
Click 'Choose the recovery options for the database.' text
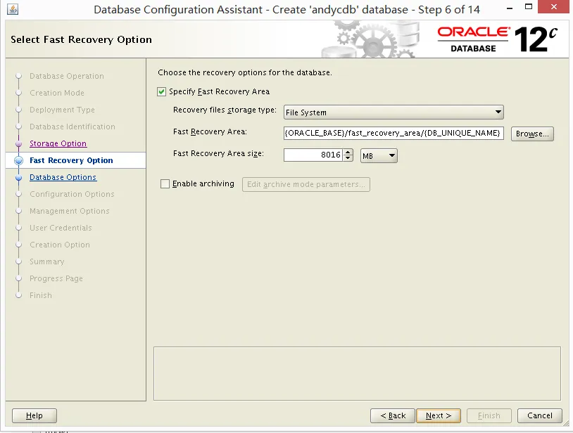245,72
